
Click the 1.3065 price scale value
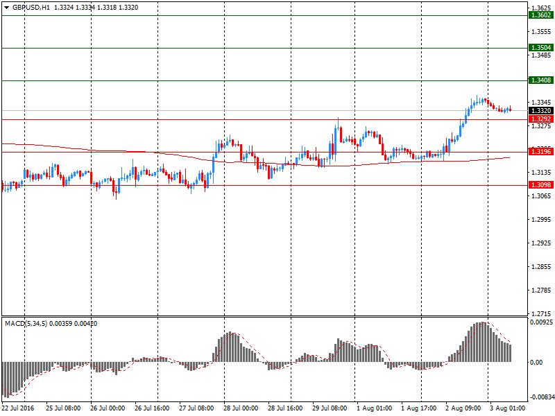pyautogui.click(x=541, y=196)
